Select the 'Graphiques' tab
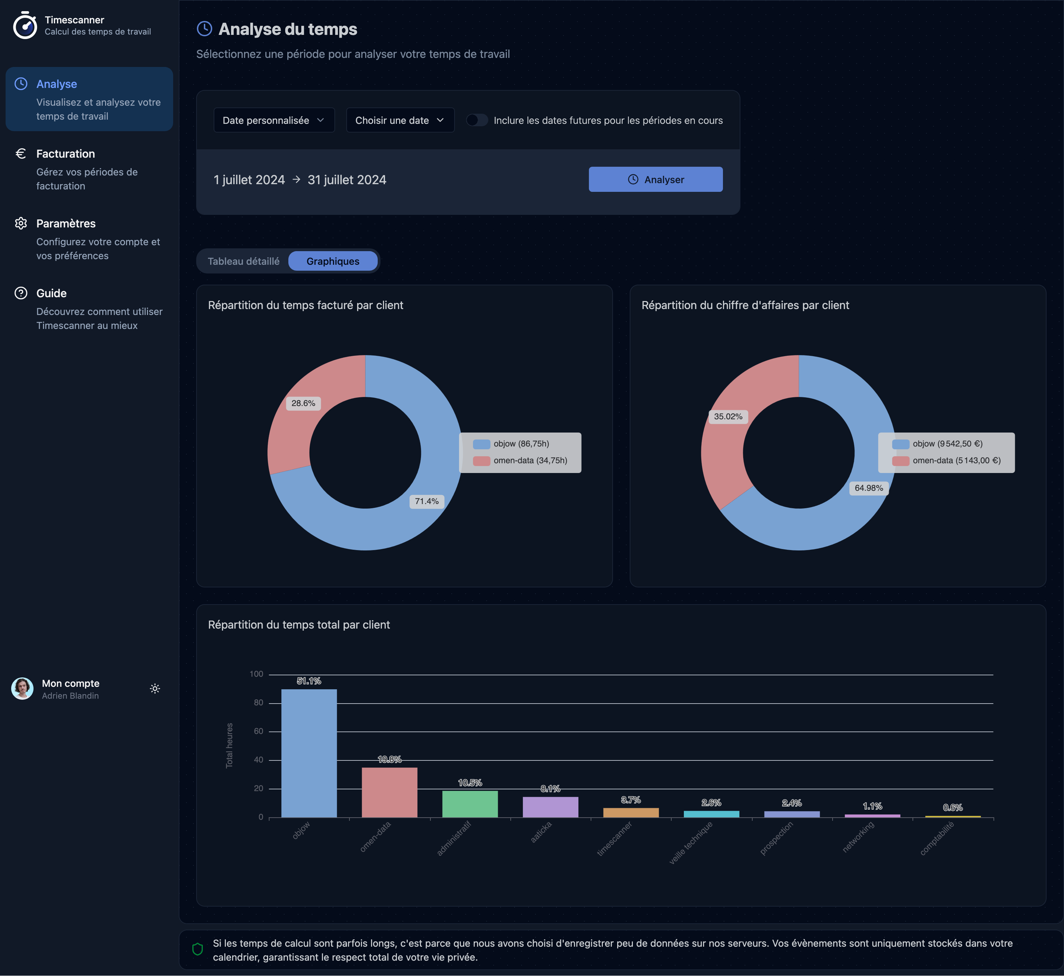This screenshot has height=976, width=1064. click(333, 260)
